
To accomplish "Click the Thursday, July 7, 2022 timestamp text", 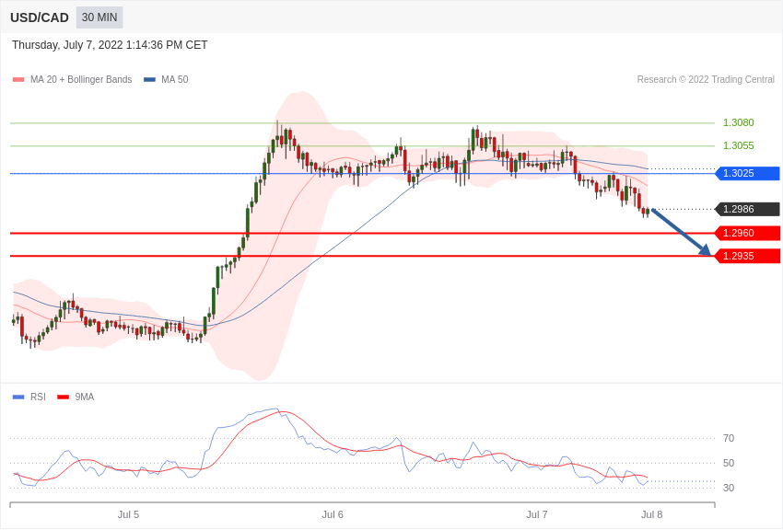I will pyautogui.click(x=110, y=45).
